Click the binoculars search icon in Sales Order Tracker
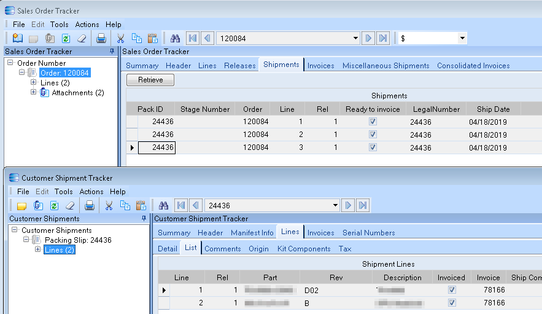This screenshot has width=542, height=314. click(x=175, y=38)
